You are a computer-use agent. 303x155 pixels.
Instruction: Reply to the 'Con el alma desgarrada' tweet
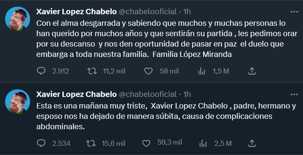pyautogui.click(x=41, y=71)
